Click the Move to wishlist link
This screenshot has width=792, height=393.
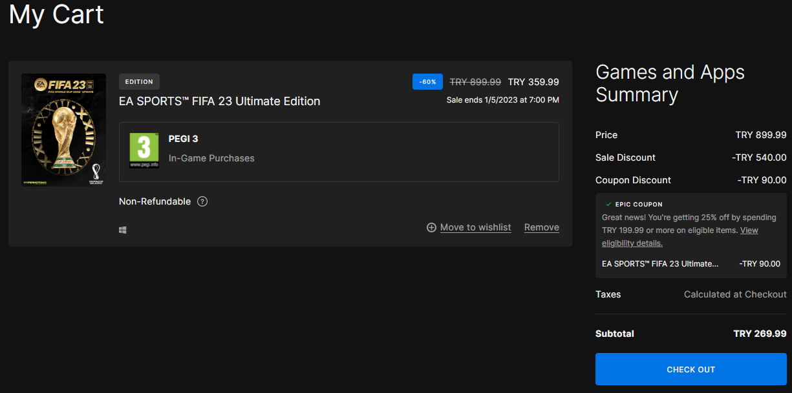point(476,227)
